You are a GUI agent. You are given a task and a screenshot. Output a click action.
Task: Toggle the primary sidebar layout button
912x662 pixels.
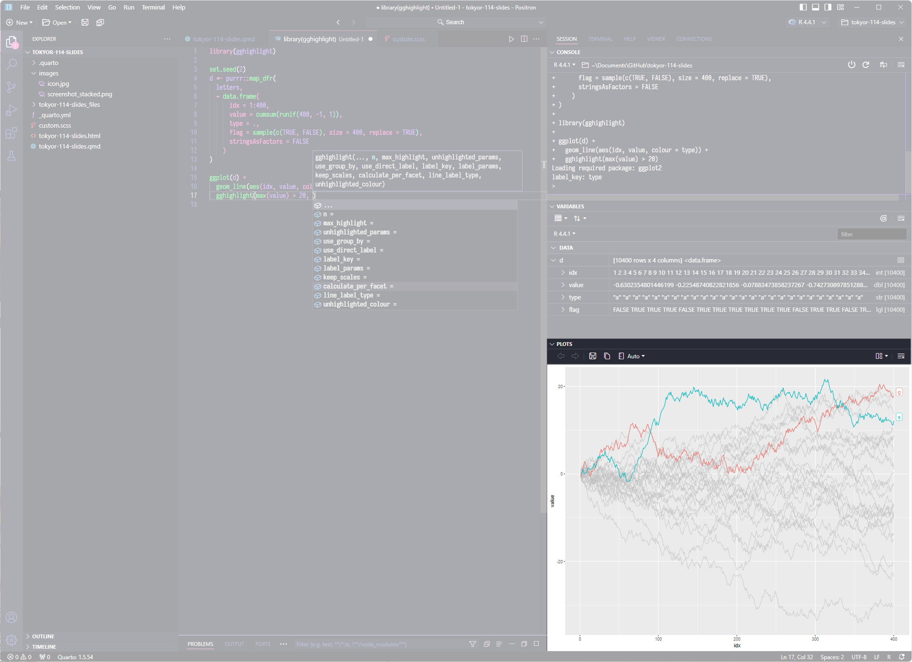[803, 7]
